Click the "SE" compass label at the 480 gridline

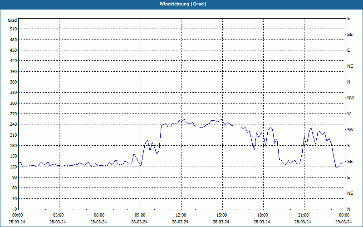pos(350,35)
